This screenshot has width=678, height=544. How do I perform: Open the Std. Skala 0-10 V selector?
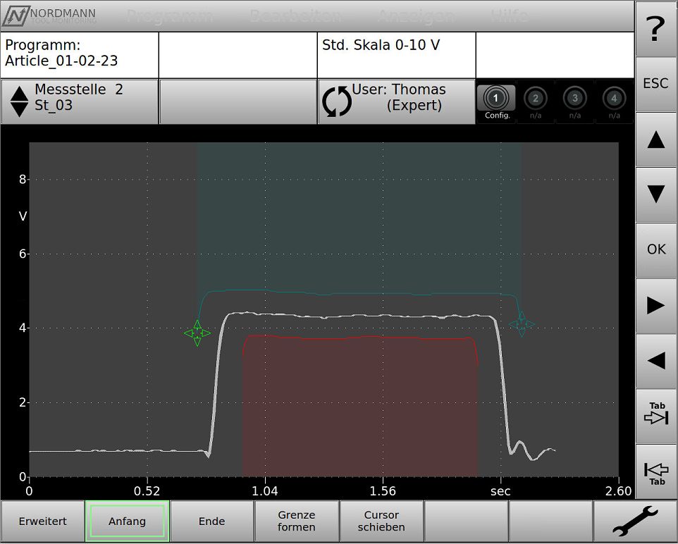click(396, 54)
